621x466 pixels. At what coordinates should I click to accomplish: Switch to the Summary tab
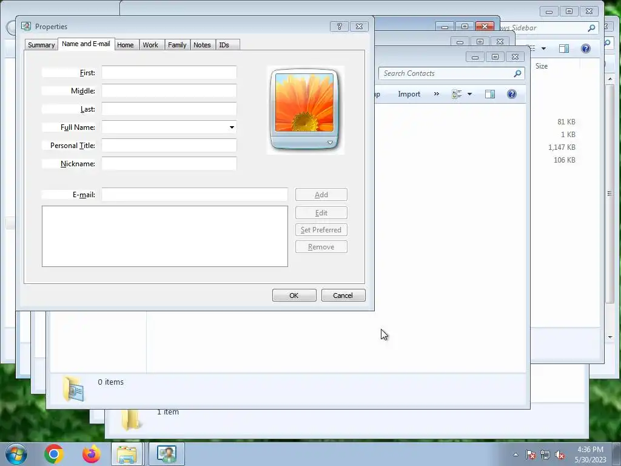click(x=41, y=45)
